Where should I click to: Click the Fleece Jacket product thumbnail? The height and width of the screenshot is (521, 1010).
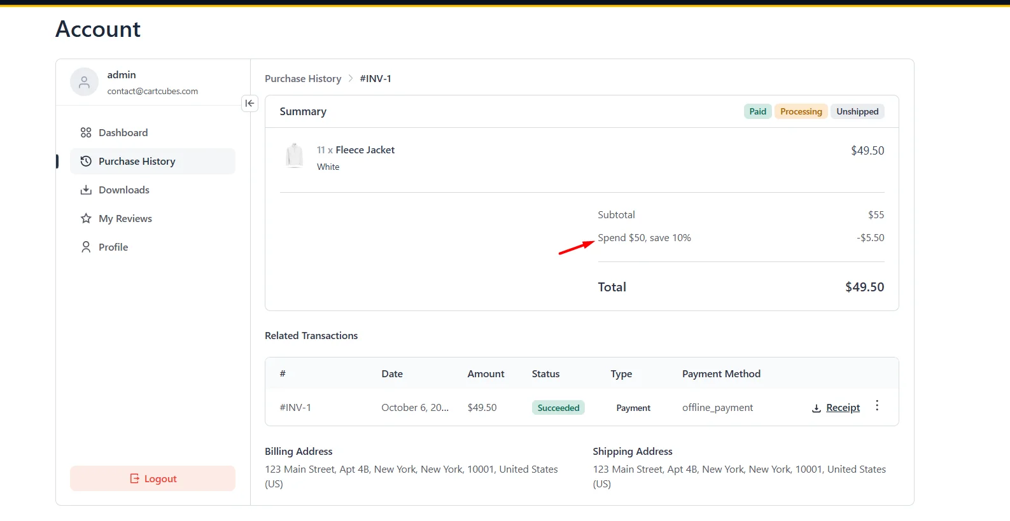pyautogui.click(x=295, y=156)
